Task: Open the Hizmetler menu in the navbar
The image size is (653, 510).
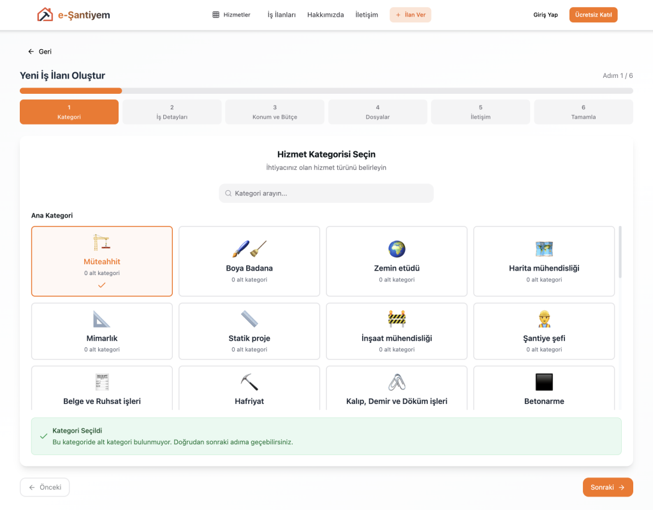Action: (x=231, y=15)
